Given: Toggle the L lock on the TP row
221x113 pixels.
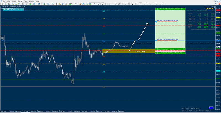Looking at the screenshot, I should click(x=156, y=9).
